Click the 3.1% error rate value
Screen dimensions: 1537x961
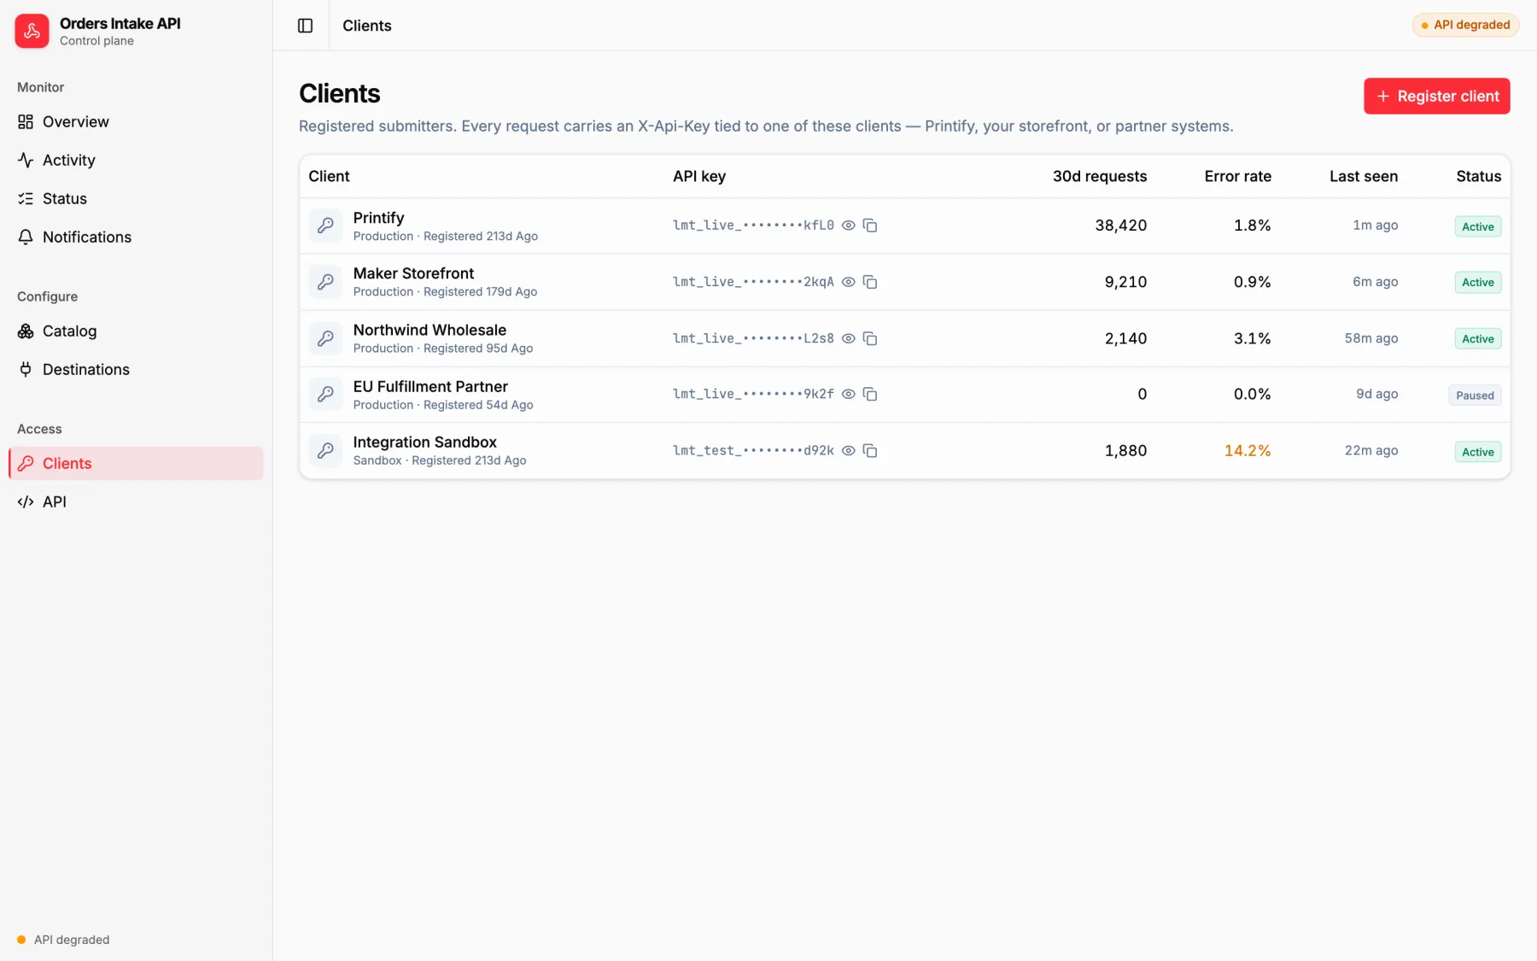[1252, 338]
